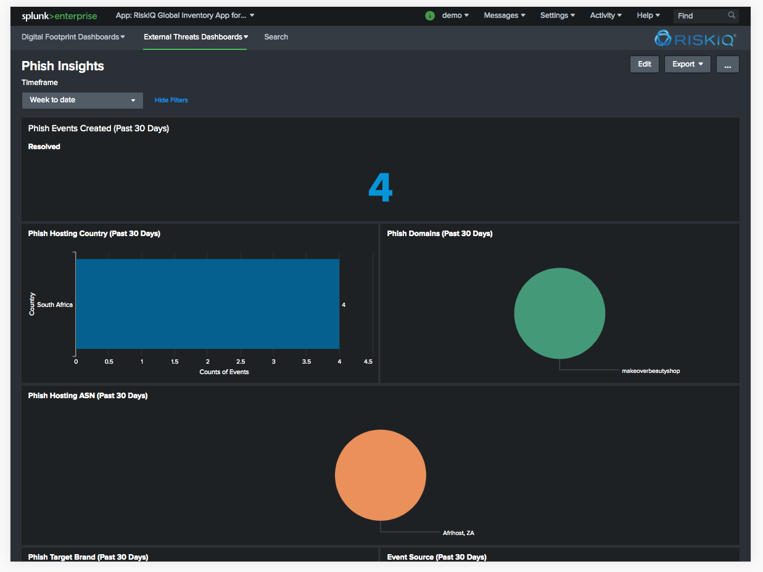Image resolution: width=763 pixels, height=572 pixels.
Task: Click the Timeframe label
Action: click(x=40, y=83)
